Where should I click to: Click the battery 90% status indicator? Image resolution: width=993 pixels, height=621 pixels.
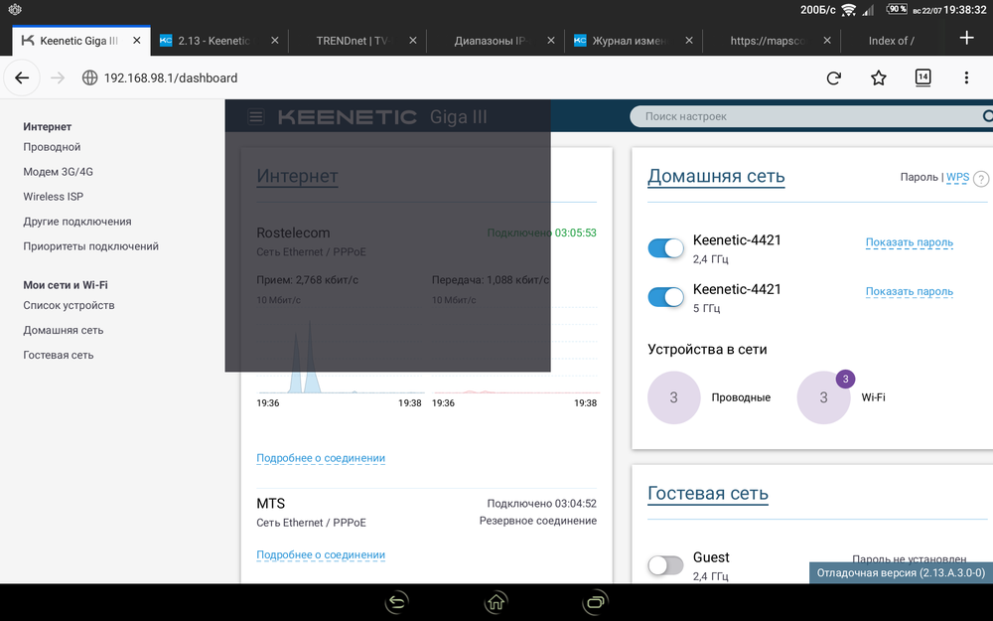click(897, 9)
